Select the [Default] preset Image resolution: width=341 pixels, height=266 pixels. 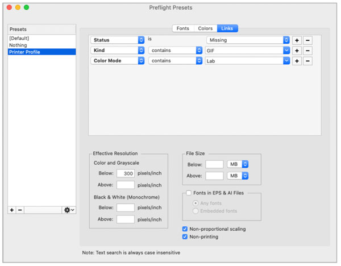pos(41,38)
